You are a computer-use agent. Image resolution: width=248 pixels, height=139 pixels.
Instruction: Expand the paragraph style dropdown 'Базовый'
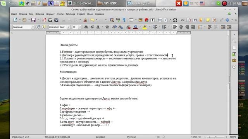coord(33,27)
